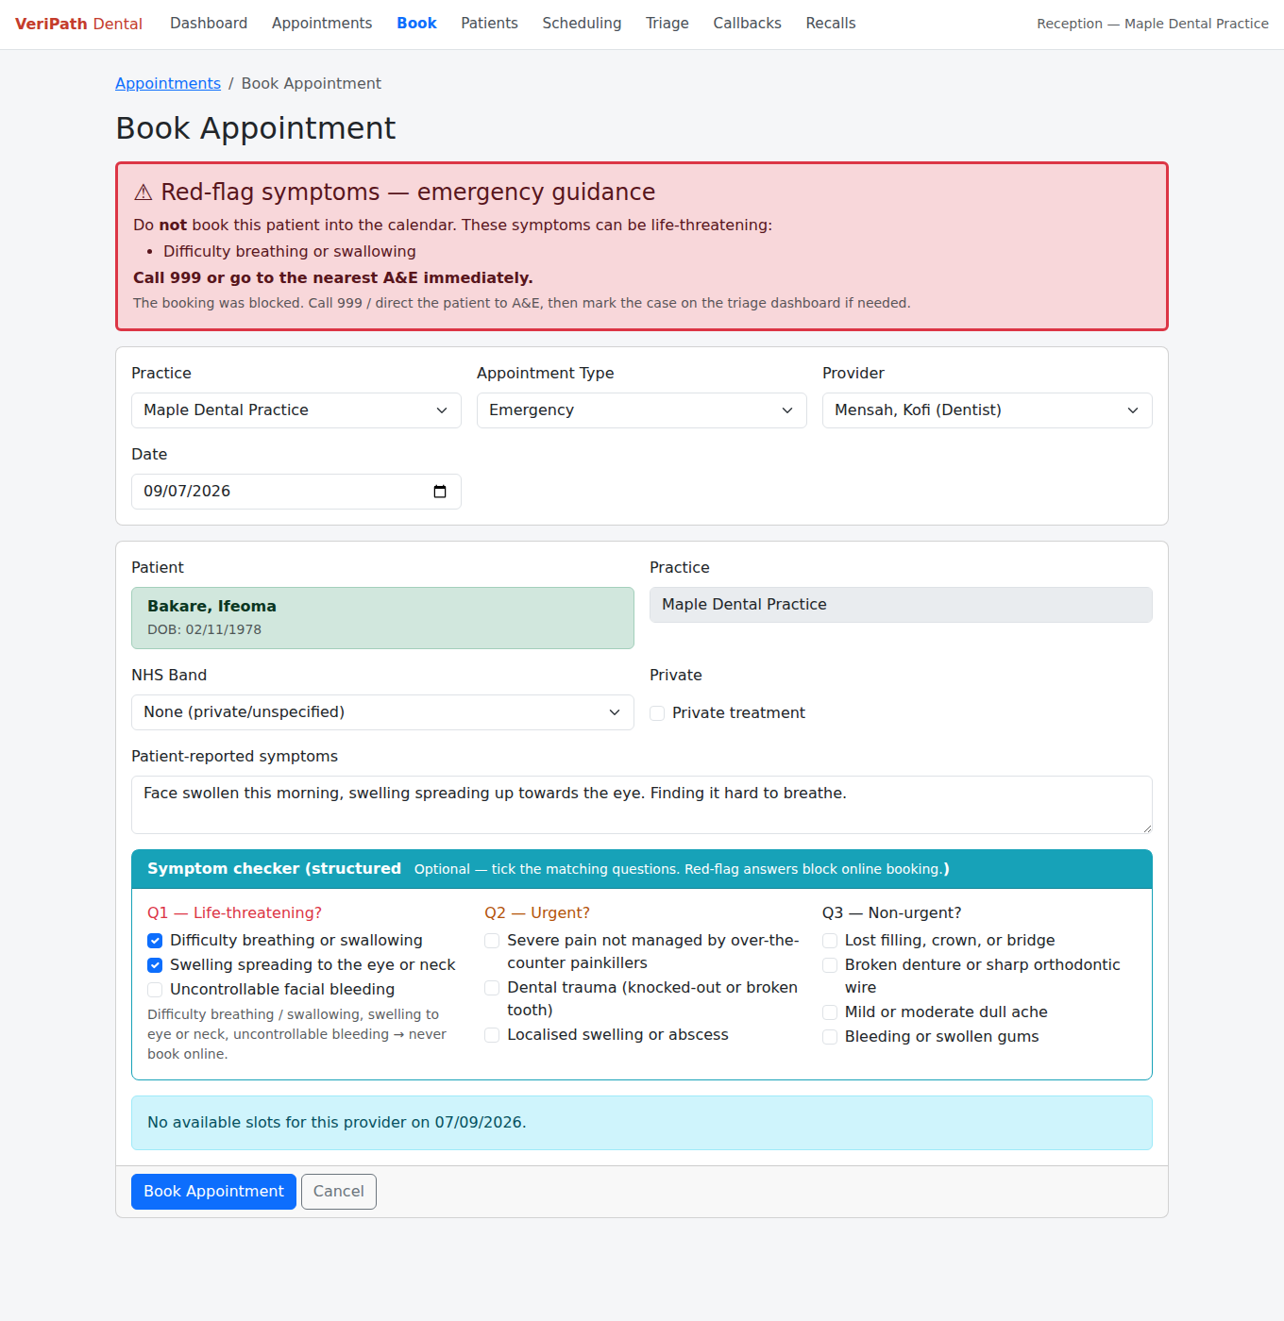Tick Uncontrollable facial bleeding checkbox
This screenshot has width=1284, height=1321.
tap(155, 990)
